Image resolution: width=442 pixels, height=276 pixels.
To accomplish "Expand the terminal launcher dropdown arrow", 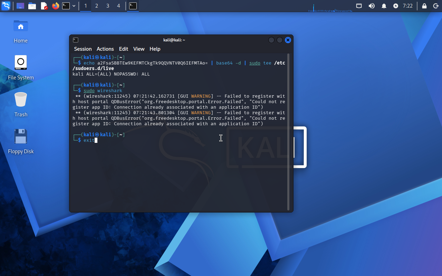I will tap(74, 6).
